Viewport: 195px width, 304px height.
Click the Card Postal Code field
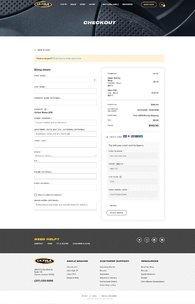[x=133, y=194]
